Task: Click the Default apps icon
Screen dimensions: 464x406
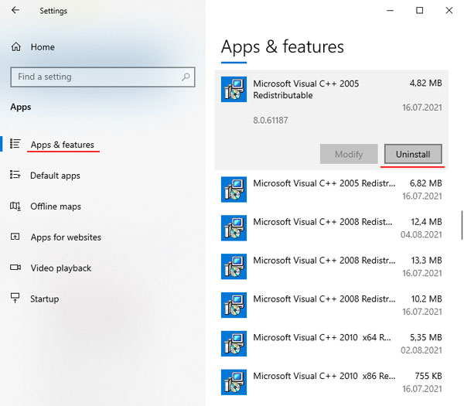Action: click(15, 175)
